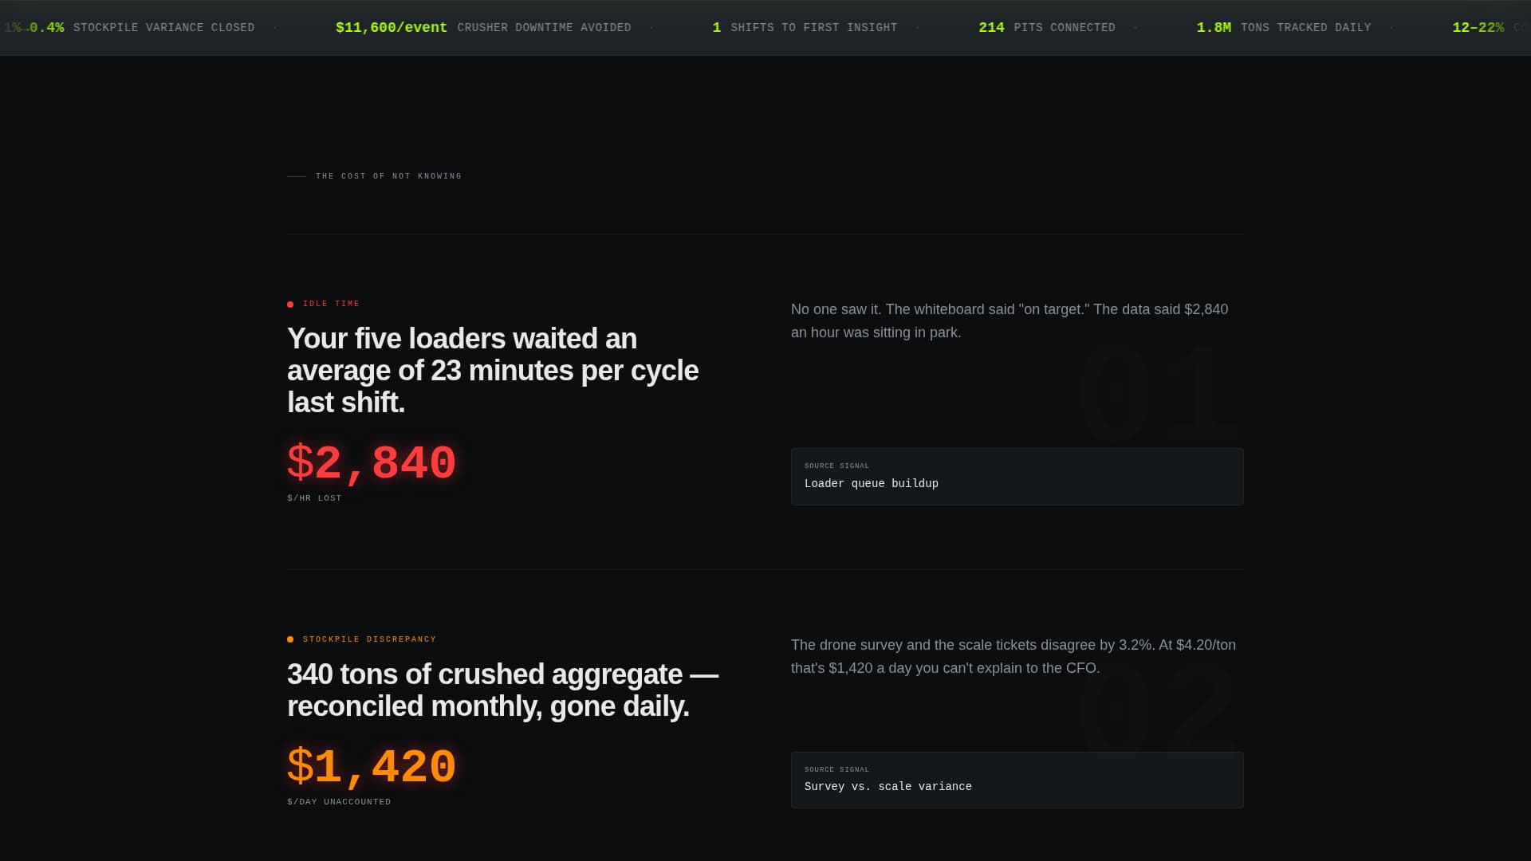The image size is (1531, 861).
Task: Click the large faded 01 section number
Action: 1158,394
